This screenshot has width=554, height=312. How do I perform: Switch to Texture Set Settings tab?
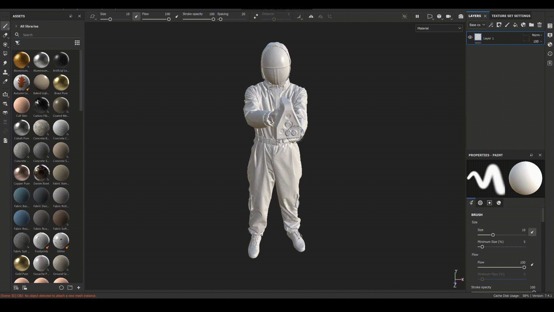pyautogui.click(x=511, y=16)
